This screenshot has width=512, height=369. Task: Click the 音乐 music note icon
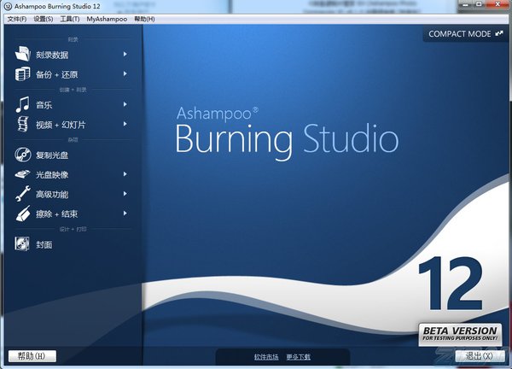pyautogui.click(x=23, y=104)
